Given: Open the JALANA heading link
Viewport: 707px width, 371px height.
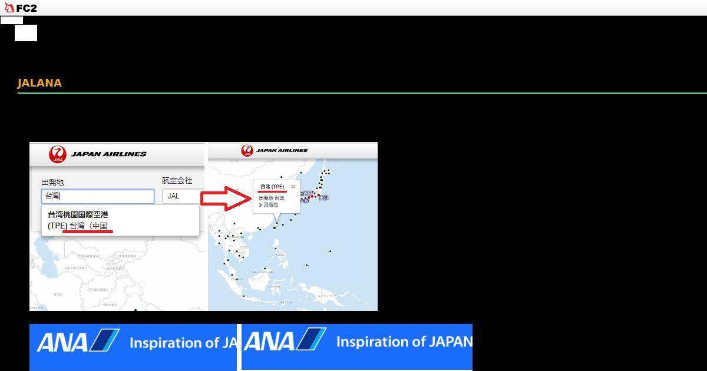Looking at the screenshot, I should (x=39, y=83).
